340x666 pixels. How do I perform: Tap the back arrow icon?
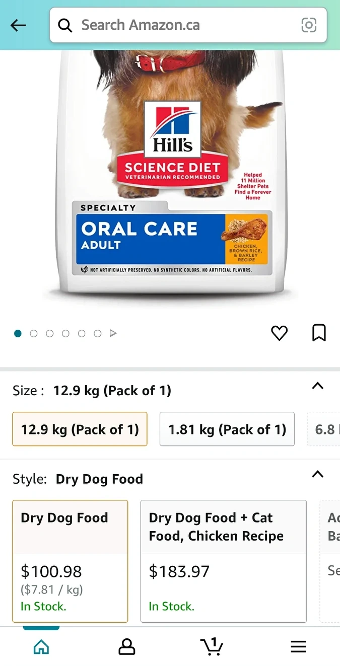[x=18, y=25]
